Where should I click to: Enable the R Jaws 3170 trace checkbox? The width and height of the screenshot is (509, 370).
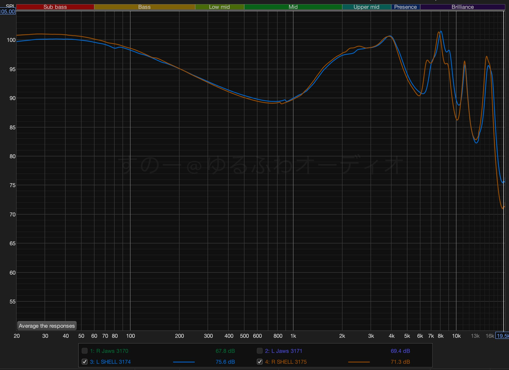(x=85, y=351)
